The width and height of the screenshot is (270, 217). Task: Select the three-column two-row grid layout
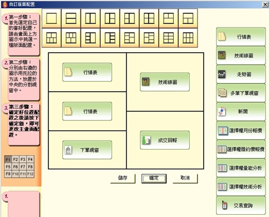188,38
